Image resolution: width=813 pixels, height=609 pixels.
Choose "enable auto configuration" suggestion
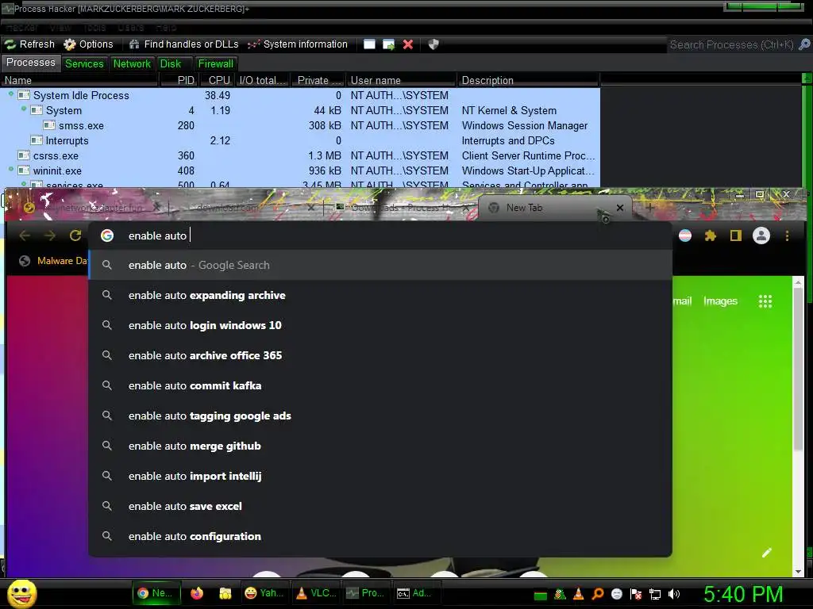point(380,537)
